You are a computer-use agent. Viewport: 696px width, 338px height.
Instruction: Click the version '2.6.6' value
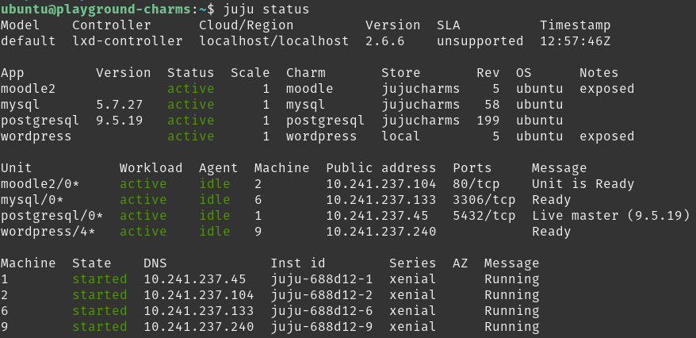tap(384, 41)
